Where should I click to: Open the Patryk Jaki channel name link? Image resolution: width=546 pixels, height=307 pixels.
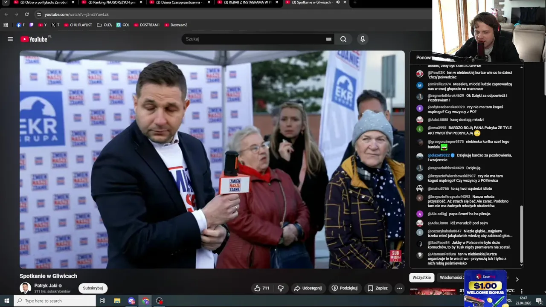46,286
